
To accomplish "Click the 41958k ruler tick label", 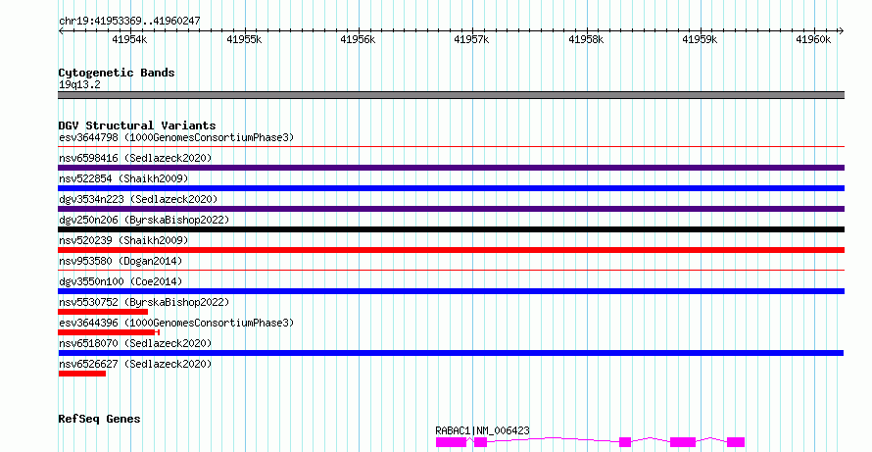I will tap(586, 39).
